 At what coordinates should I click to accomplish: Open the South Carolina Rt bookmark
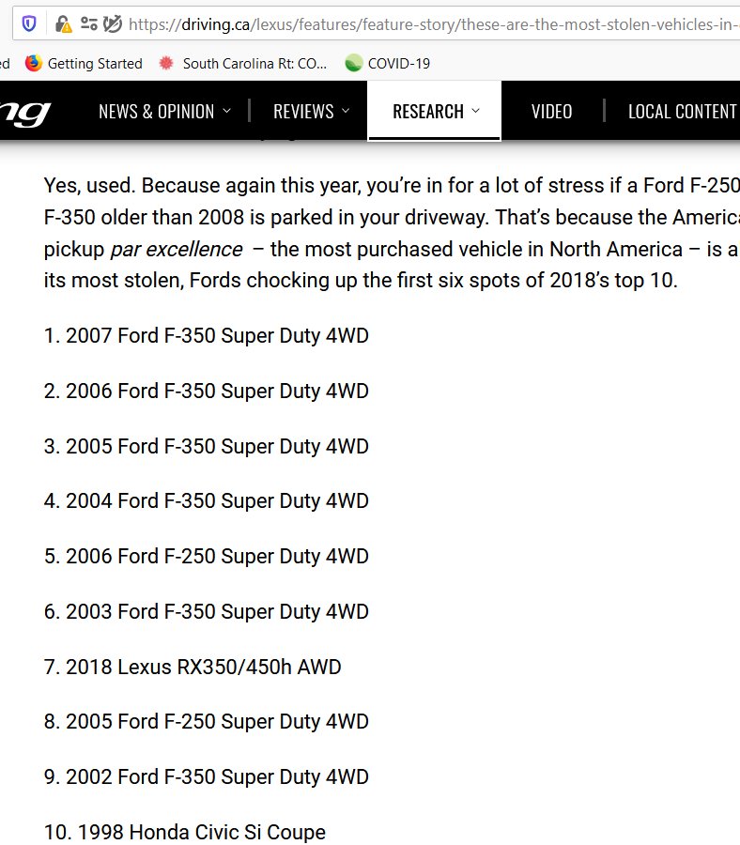pyautogui.click(x=242, y=64)
